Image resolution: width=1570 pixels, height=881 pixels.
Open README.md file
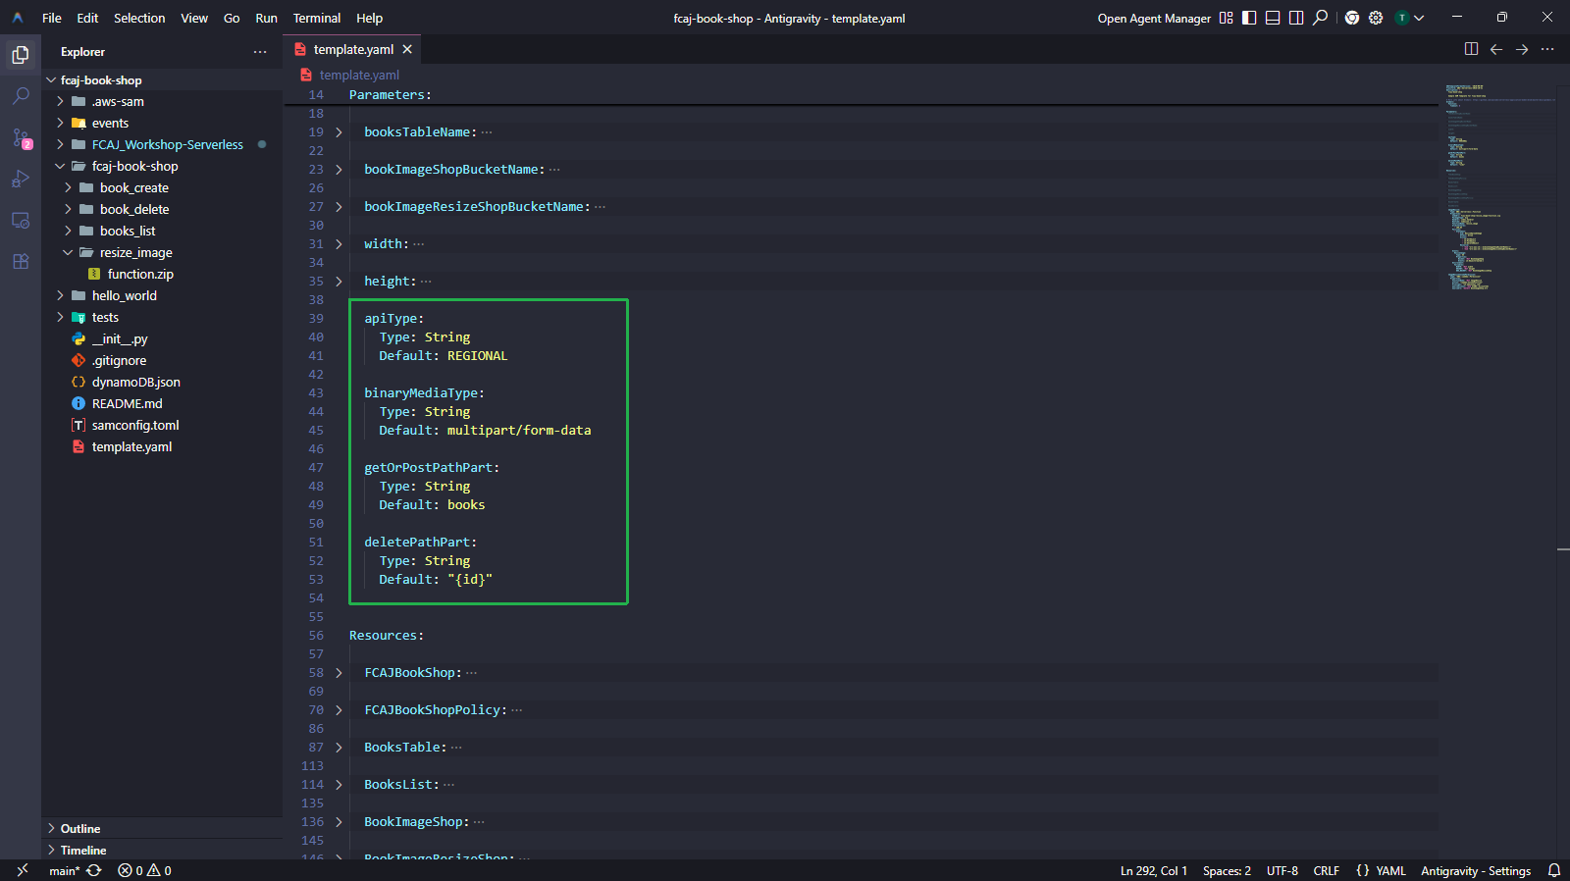pos(127,403)
